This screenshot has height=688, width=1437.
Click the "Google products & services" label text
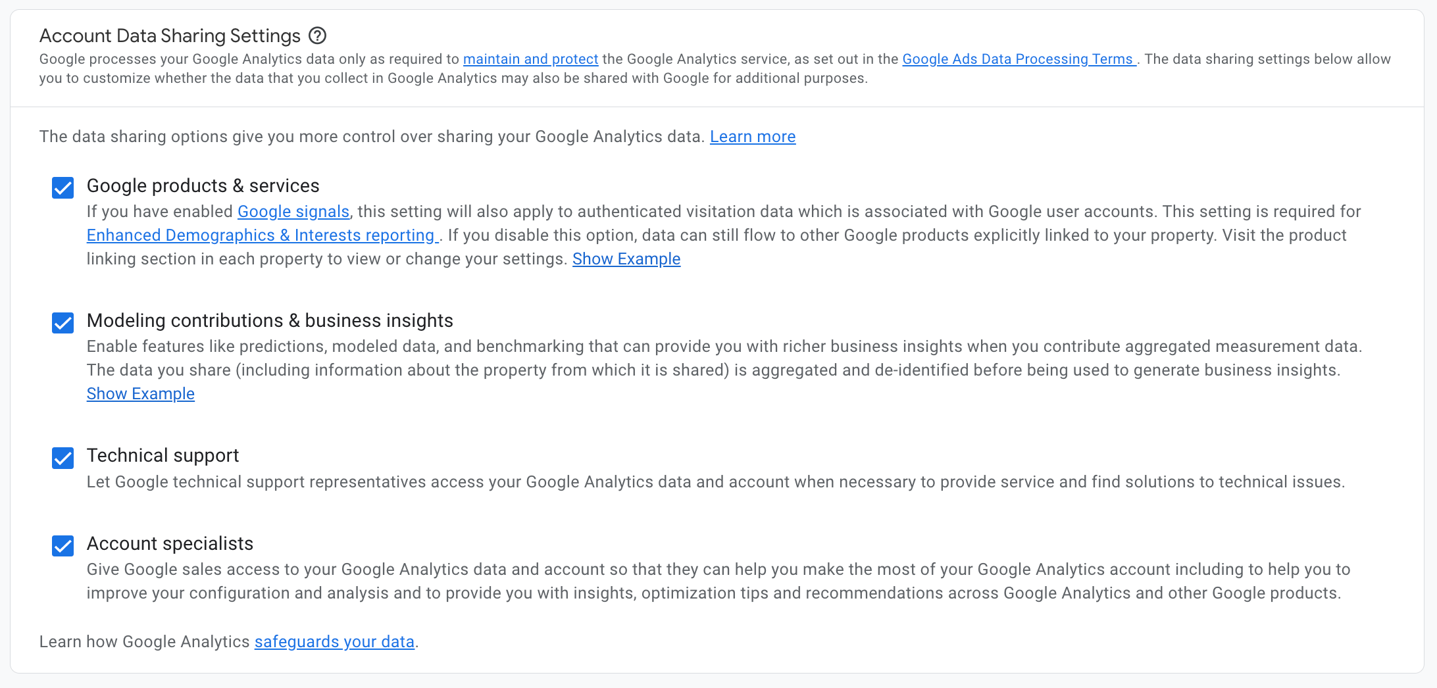[x=203, y=186]
